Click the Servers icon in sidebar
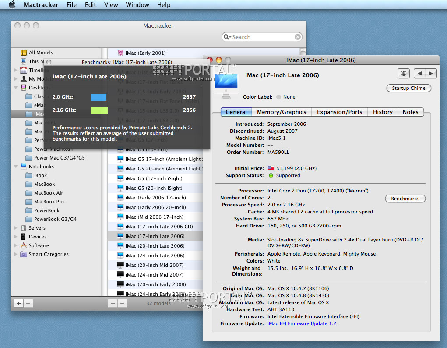 point(24,228)
